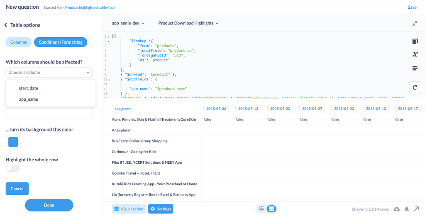Image resolution: width=425 pixels, height=216 pixels.
Task: Open the Visualization button
Action: pyautogui.click(x=129, y=209)
